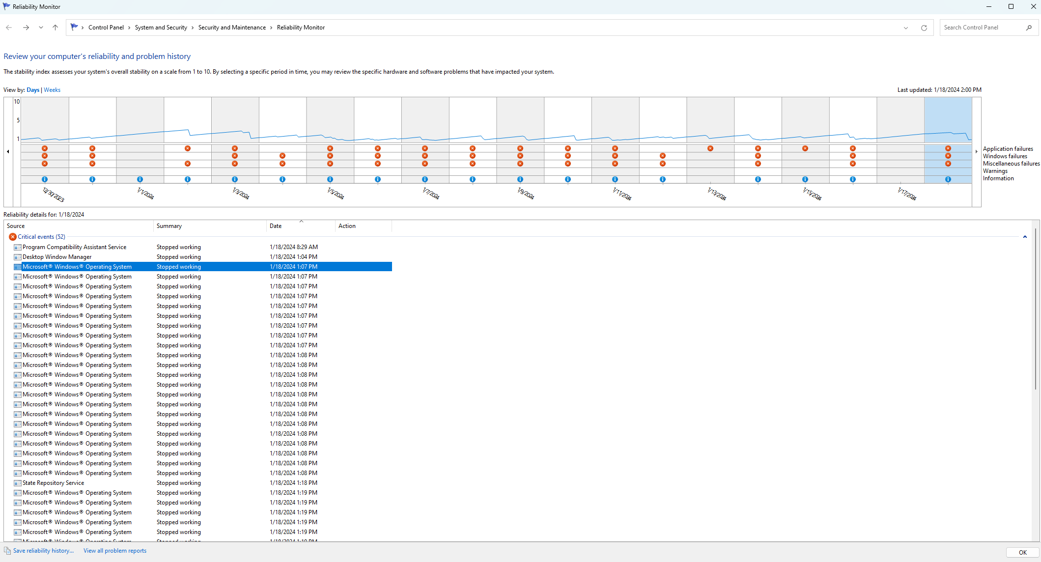1041x562 pixels.
Task: Sort the list by Date column
Action: pyautogui.click(x=301, y=226)
